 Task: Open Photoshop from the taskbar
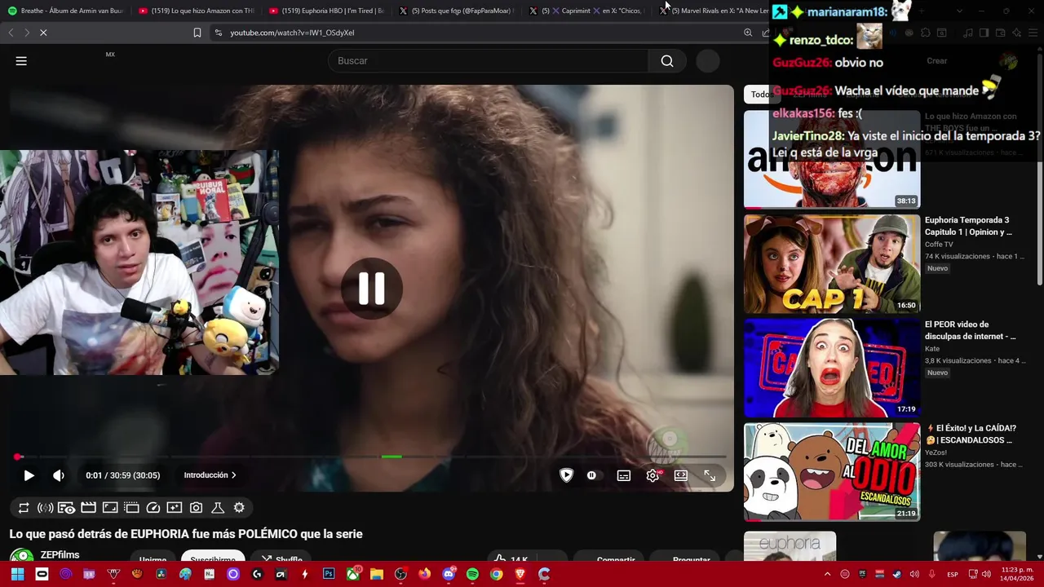[329, 574]
